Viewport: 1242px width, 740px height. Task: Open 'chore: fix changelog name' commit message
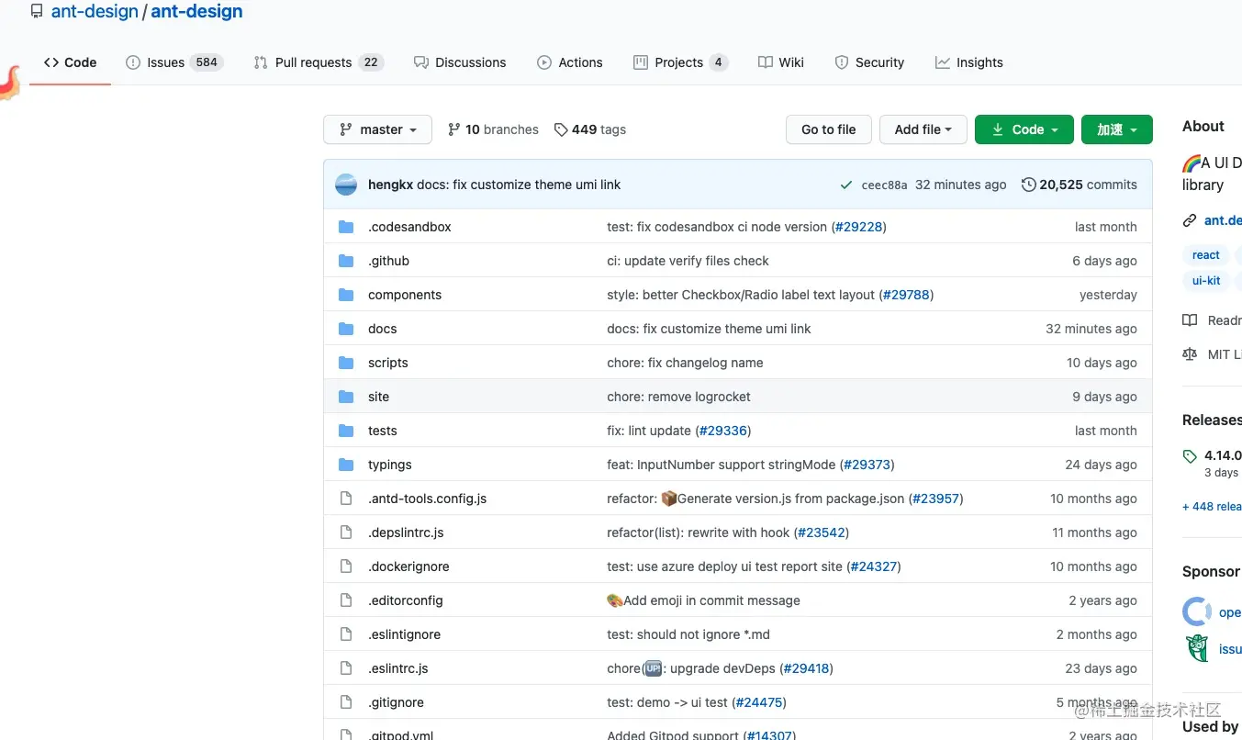pos(685,363)
